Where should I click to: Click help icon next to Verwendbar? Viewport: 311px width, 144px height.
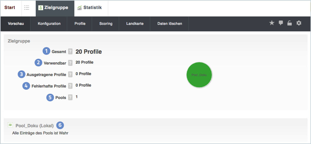click(70, 63)
